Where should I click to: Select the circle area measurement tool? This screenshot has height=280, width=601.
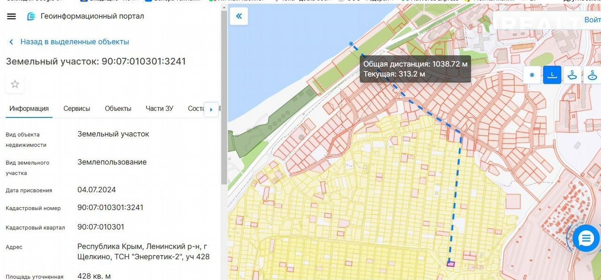pyautogui.click(x=592, y=75)
